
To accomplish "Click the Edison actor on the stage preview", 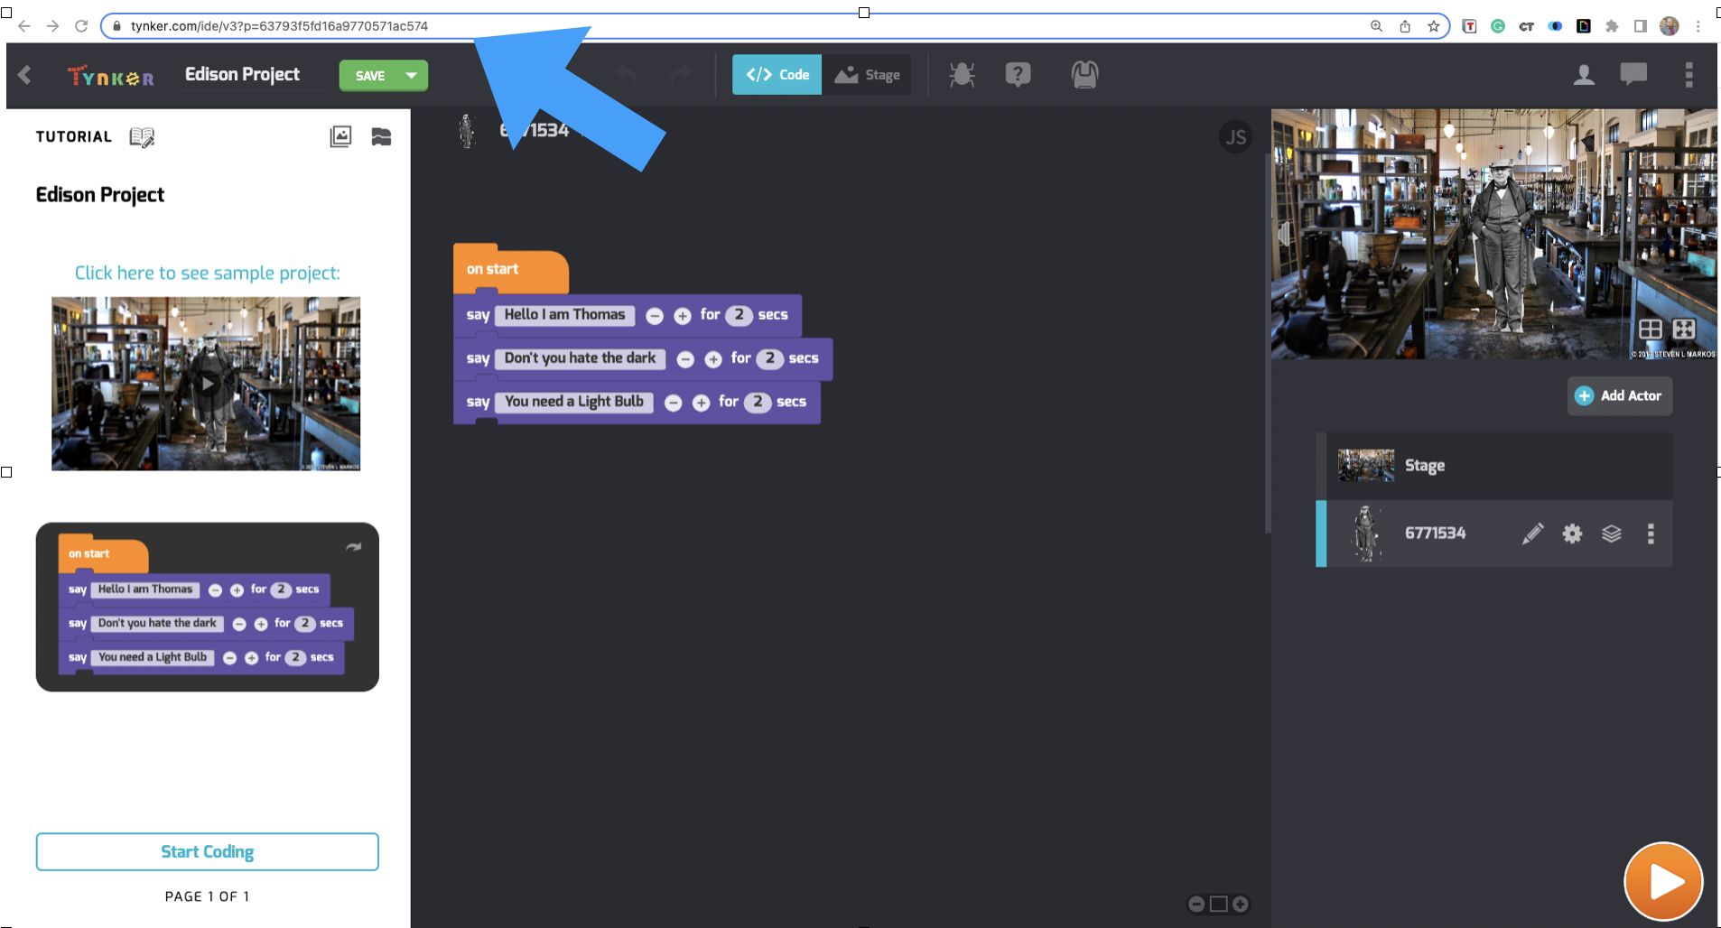I will coord(1502,246).
